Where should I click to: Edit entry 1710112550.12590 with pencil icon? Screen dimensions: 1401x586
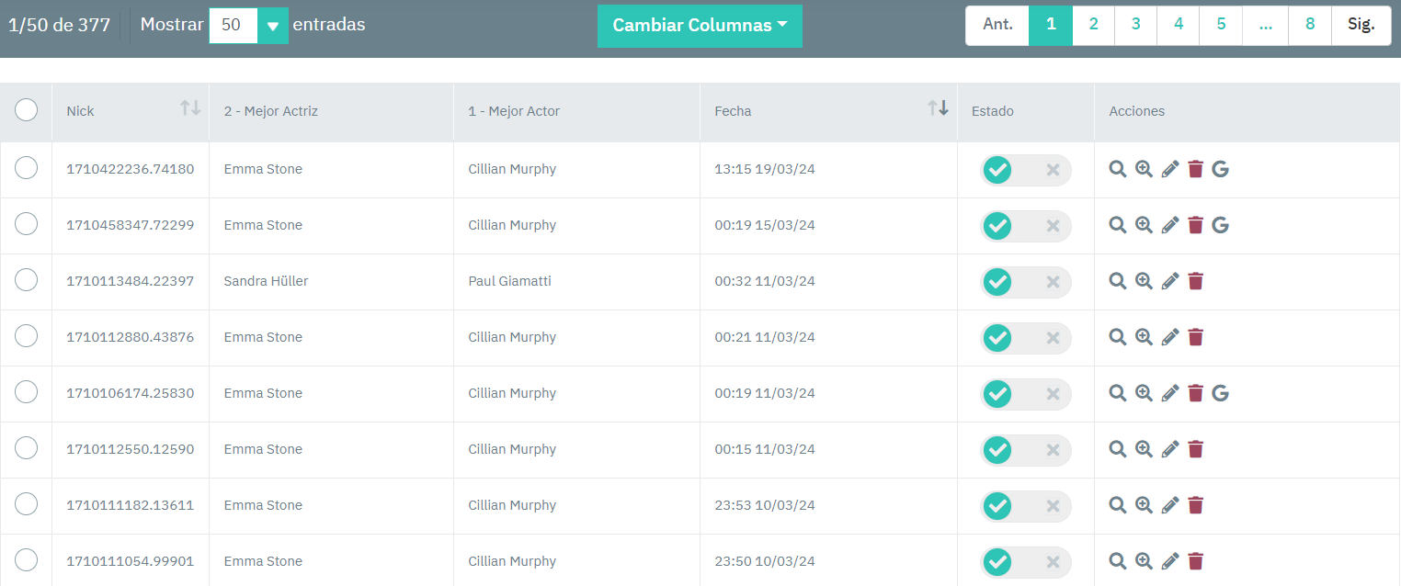pyautogui.click(x=1170, y=449)
